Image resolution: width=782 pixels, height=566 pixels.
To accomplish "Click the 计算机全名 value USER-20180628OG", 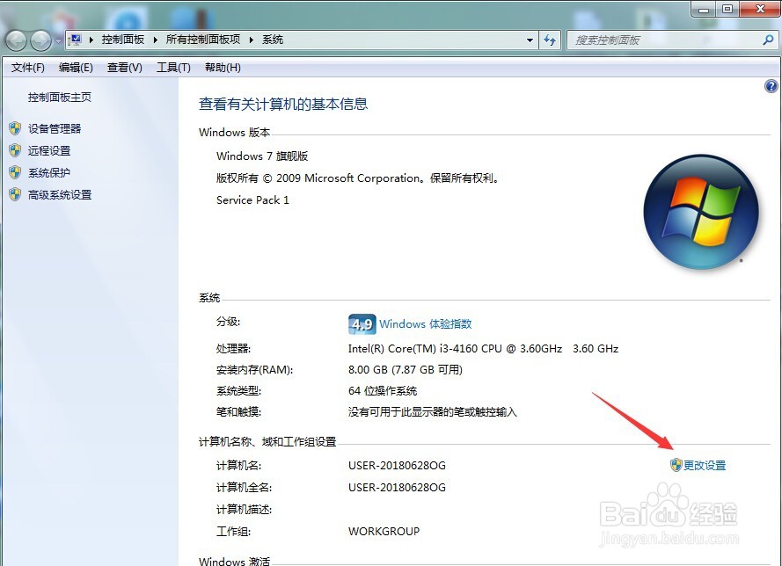I will pos(397,487).
